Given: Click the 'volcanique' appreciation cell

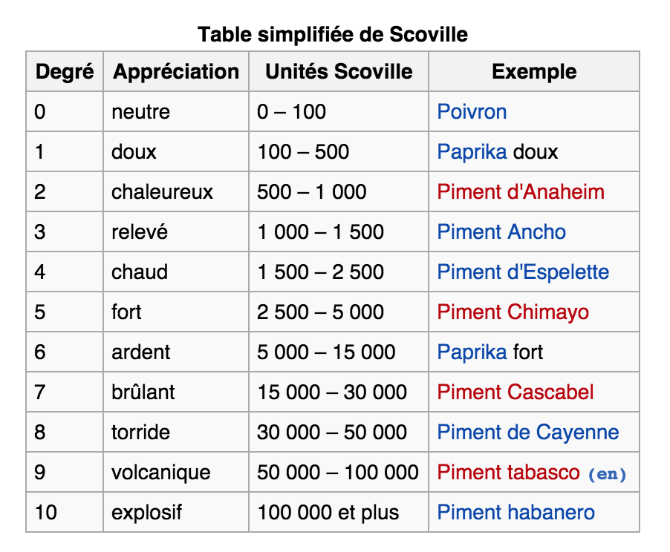Looking at the screenshot, I should pyautogui.click(x=161, y=473).
